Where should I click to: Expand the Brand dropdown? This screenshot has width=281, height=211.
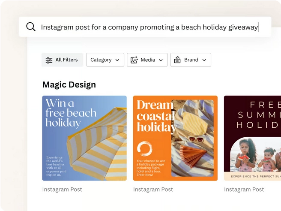pos(191,60)
